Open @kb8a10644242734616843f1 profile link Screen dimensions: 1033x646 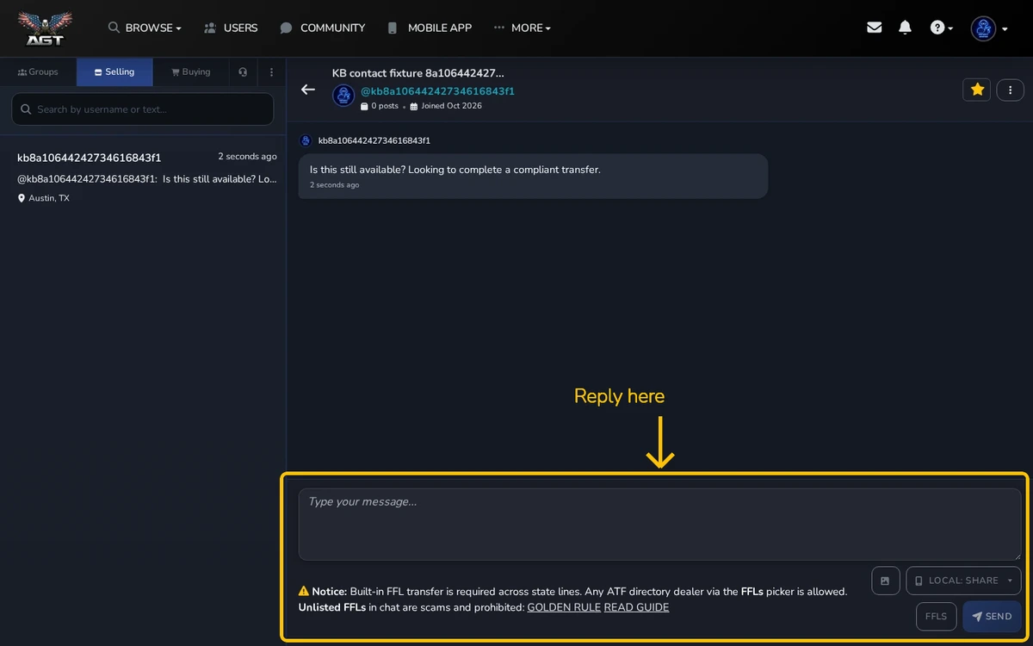[437, 91]
